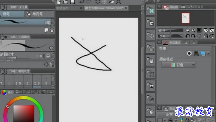
Task: Toggle the tone effect checker button
Action: point(196,54)
